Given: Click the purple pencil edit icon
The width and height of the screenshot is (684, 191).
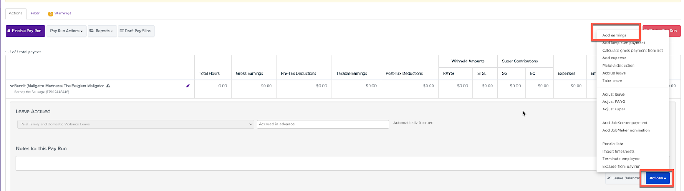Looking at the screenshot, I should (188, 86).
